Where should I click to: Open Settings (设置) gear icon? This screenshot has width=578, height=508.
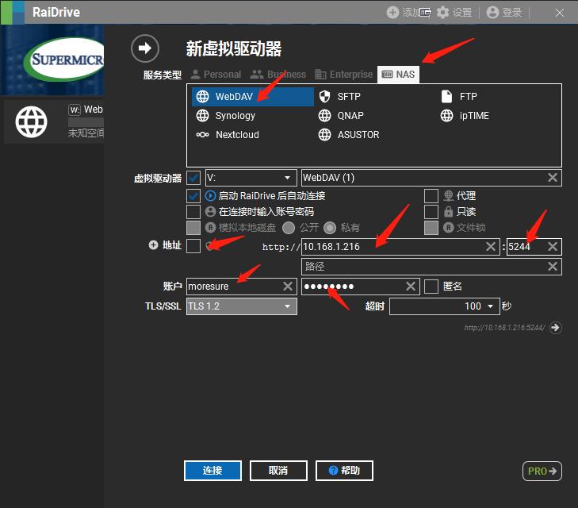[442, 13]
